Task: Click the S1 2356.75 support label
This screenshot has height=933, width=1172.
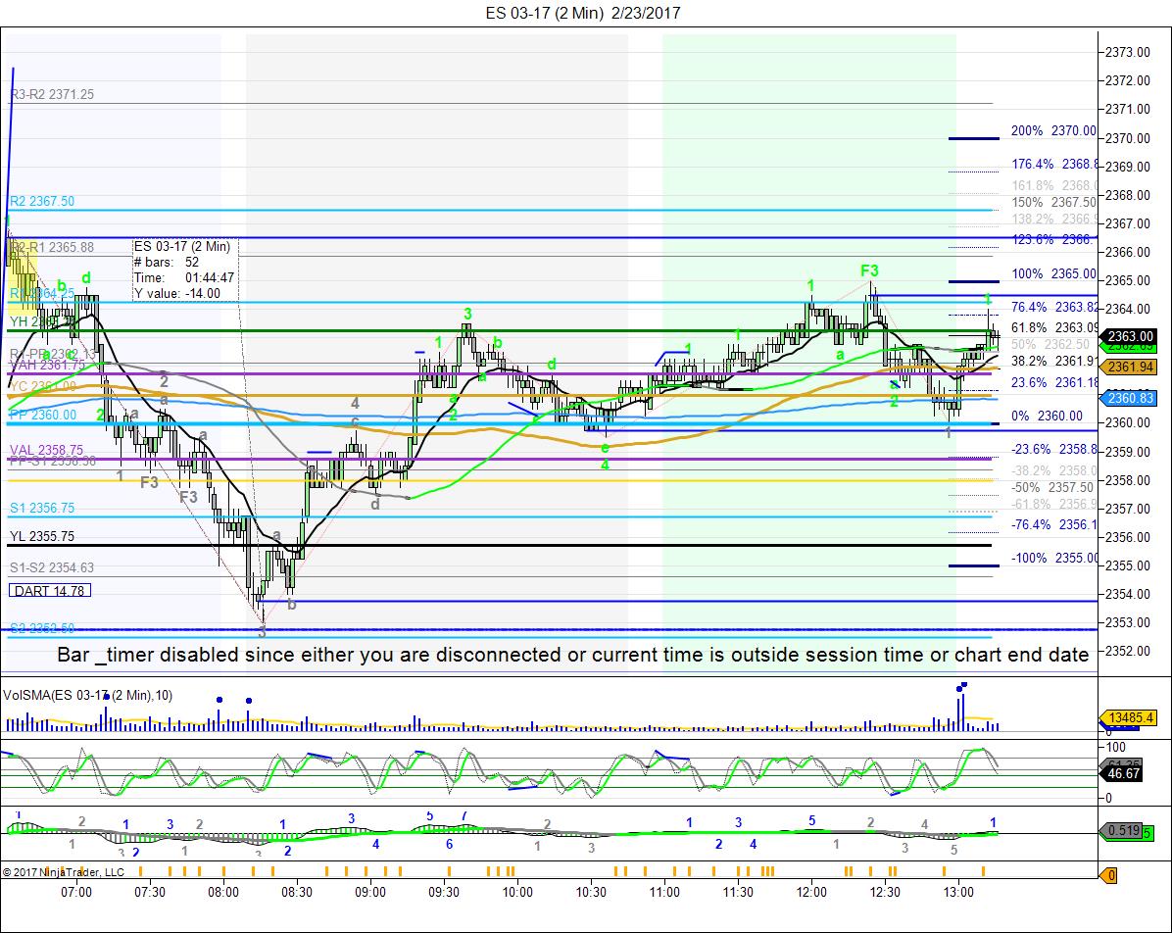Action: pos(42,508)
